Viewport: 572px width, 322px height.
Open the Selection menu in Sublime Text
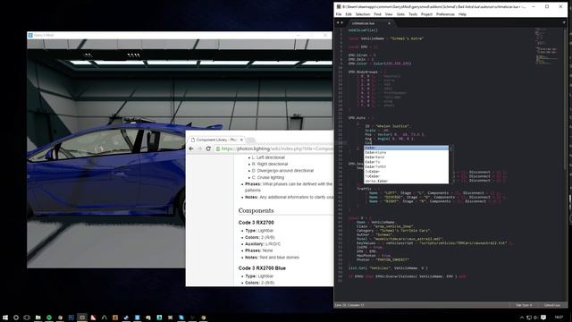[x=363, y=14]
